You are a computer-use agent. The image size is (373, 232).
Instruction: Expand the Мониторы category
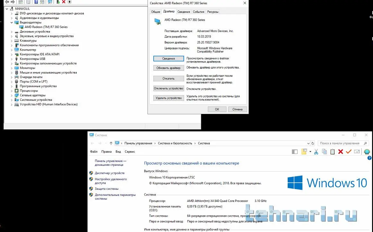12,68
